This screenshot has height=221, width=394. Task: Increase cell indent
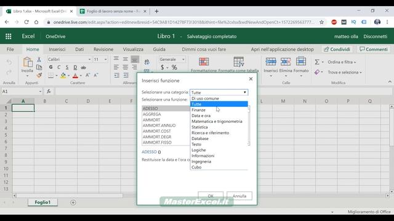[x=126, y=75]
